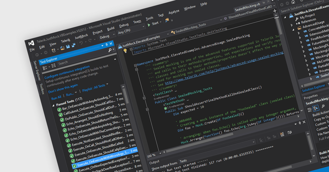Collapse the Passed Tests (117) group

point(53,105)
